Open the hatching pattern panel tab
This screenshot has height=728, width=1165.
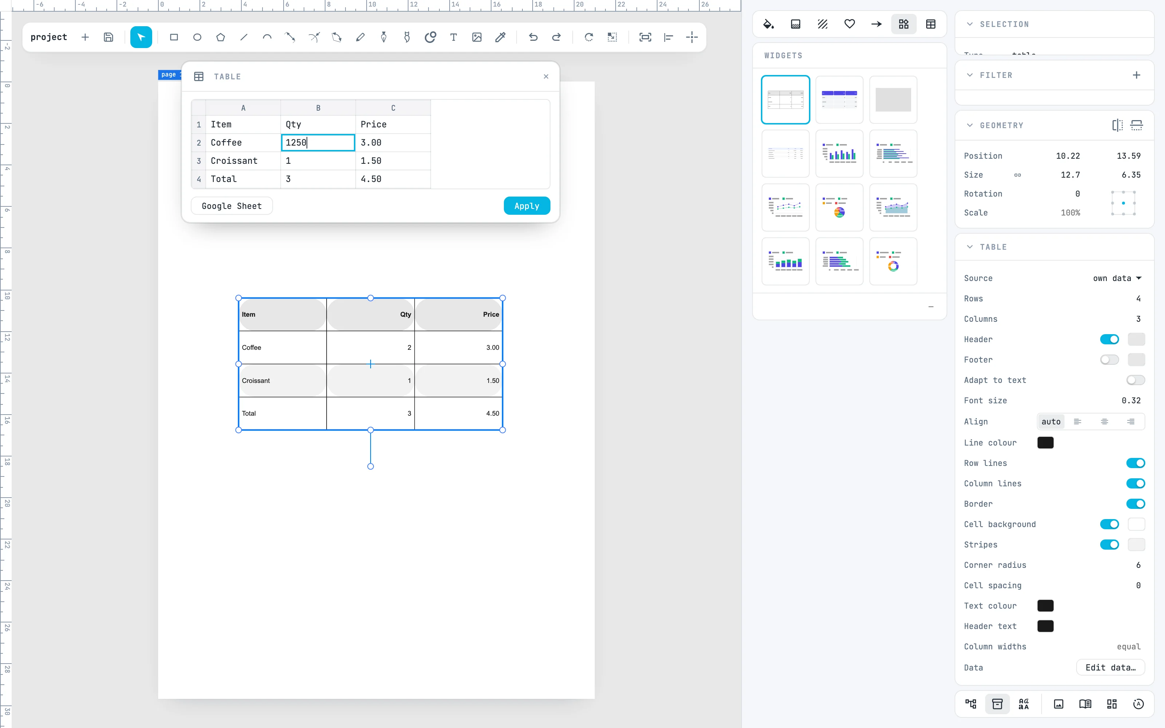pyautogui.click(x=822, y=24)
